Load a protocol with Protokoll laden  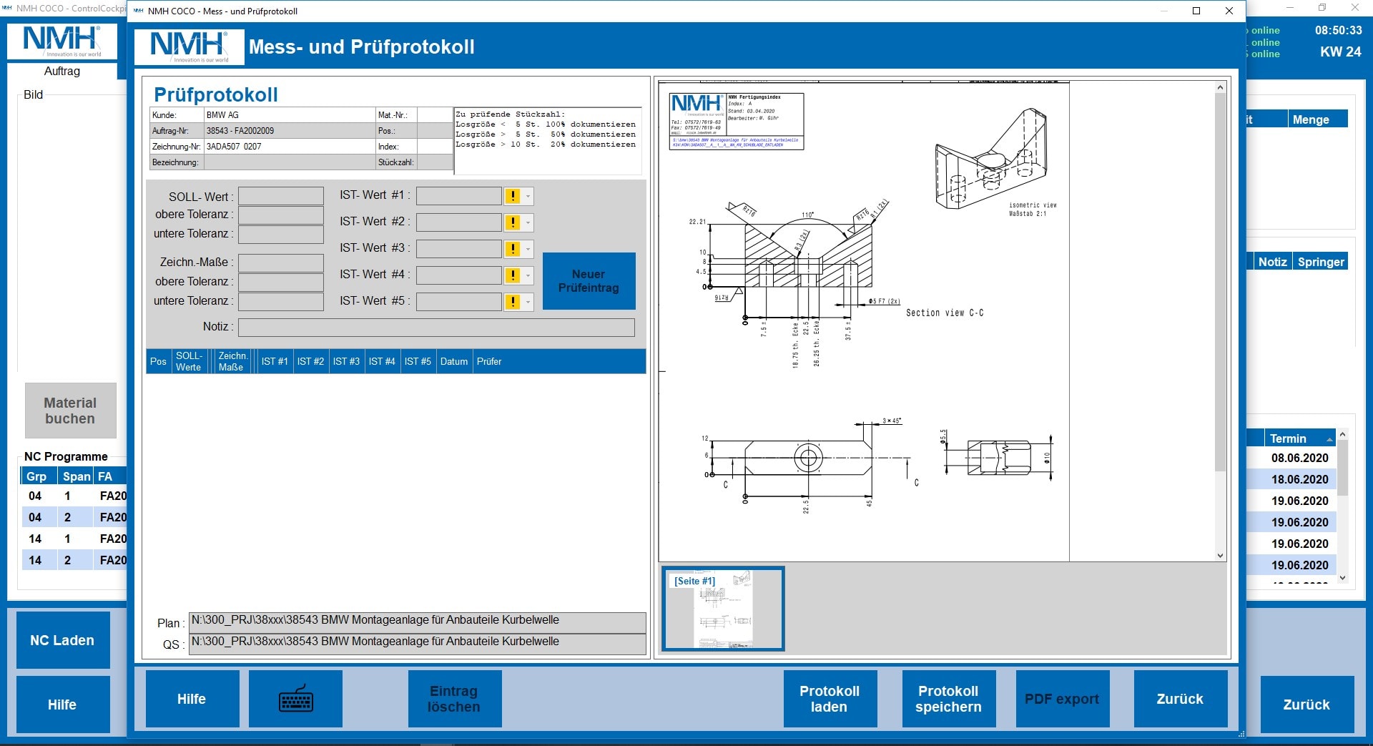pyautogui.click(x=830, y=699)
